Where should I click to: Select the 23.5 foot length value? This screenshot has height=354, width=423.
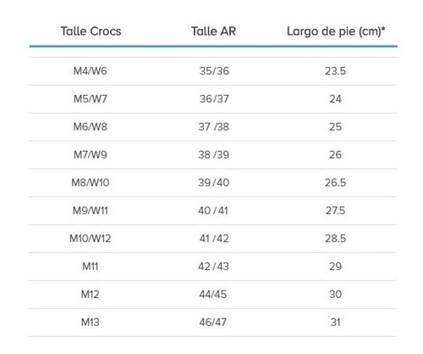(335, 71)
